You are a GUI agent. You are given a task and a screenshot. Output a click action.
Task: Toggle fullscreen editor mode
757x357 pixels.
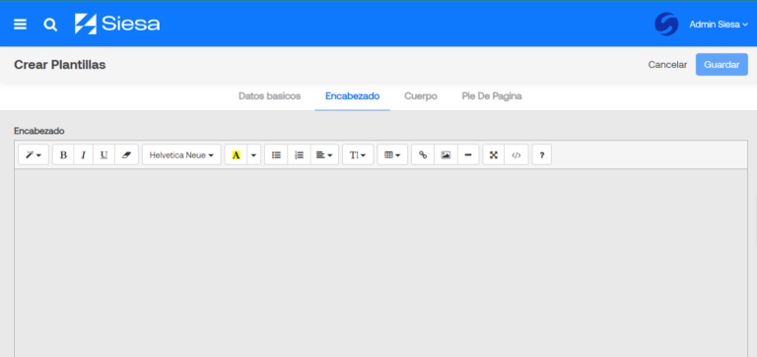494,155
